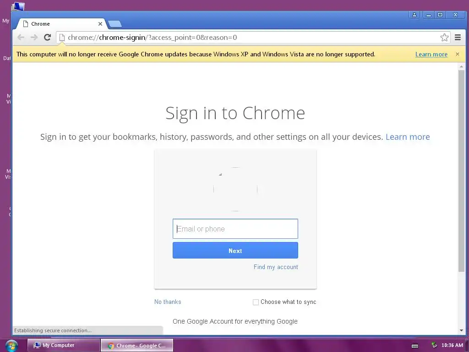This screenshot has height=352, width=469.
Task: Click the 10:36 AM clock
Action: tap(452, 345)
